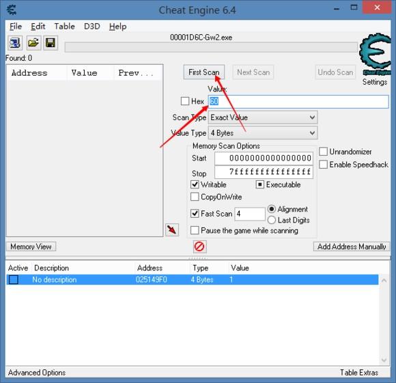The image size is (396, 383).
Task: Open the Table menu
Action: 64,26
